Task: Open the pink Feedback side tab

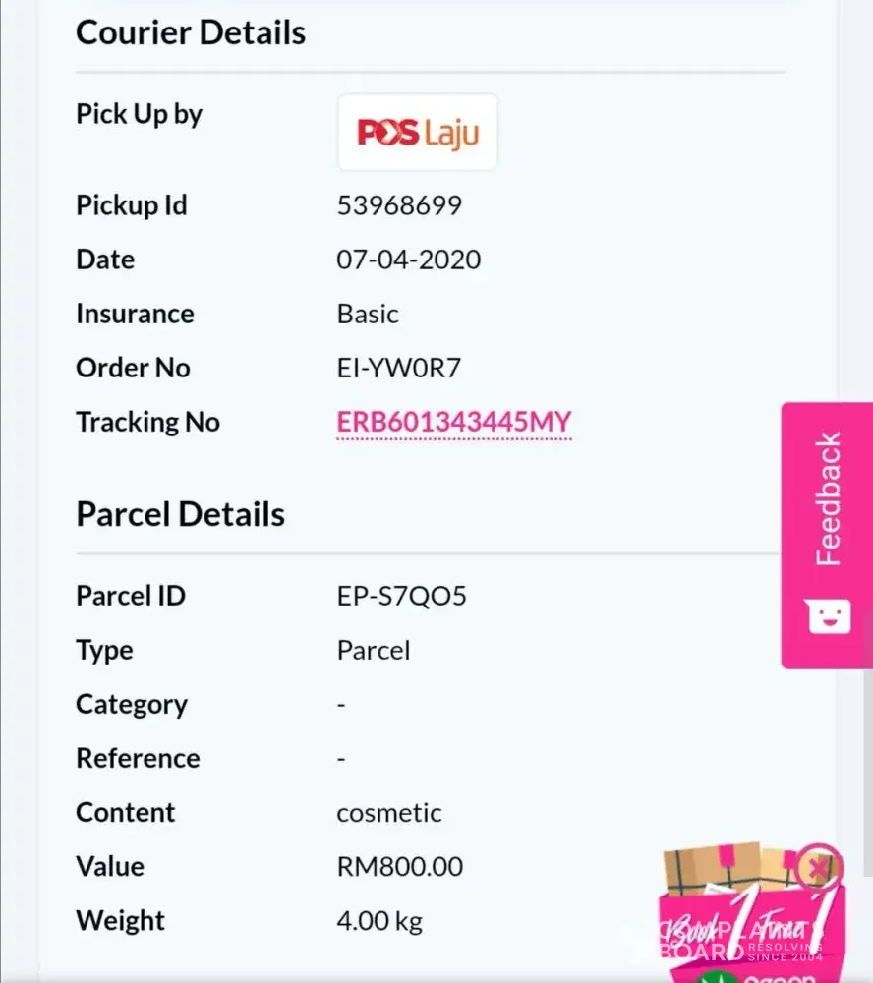Action: pos(828,499)
